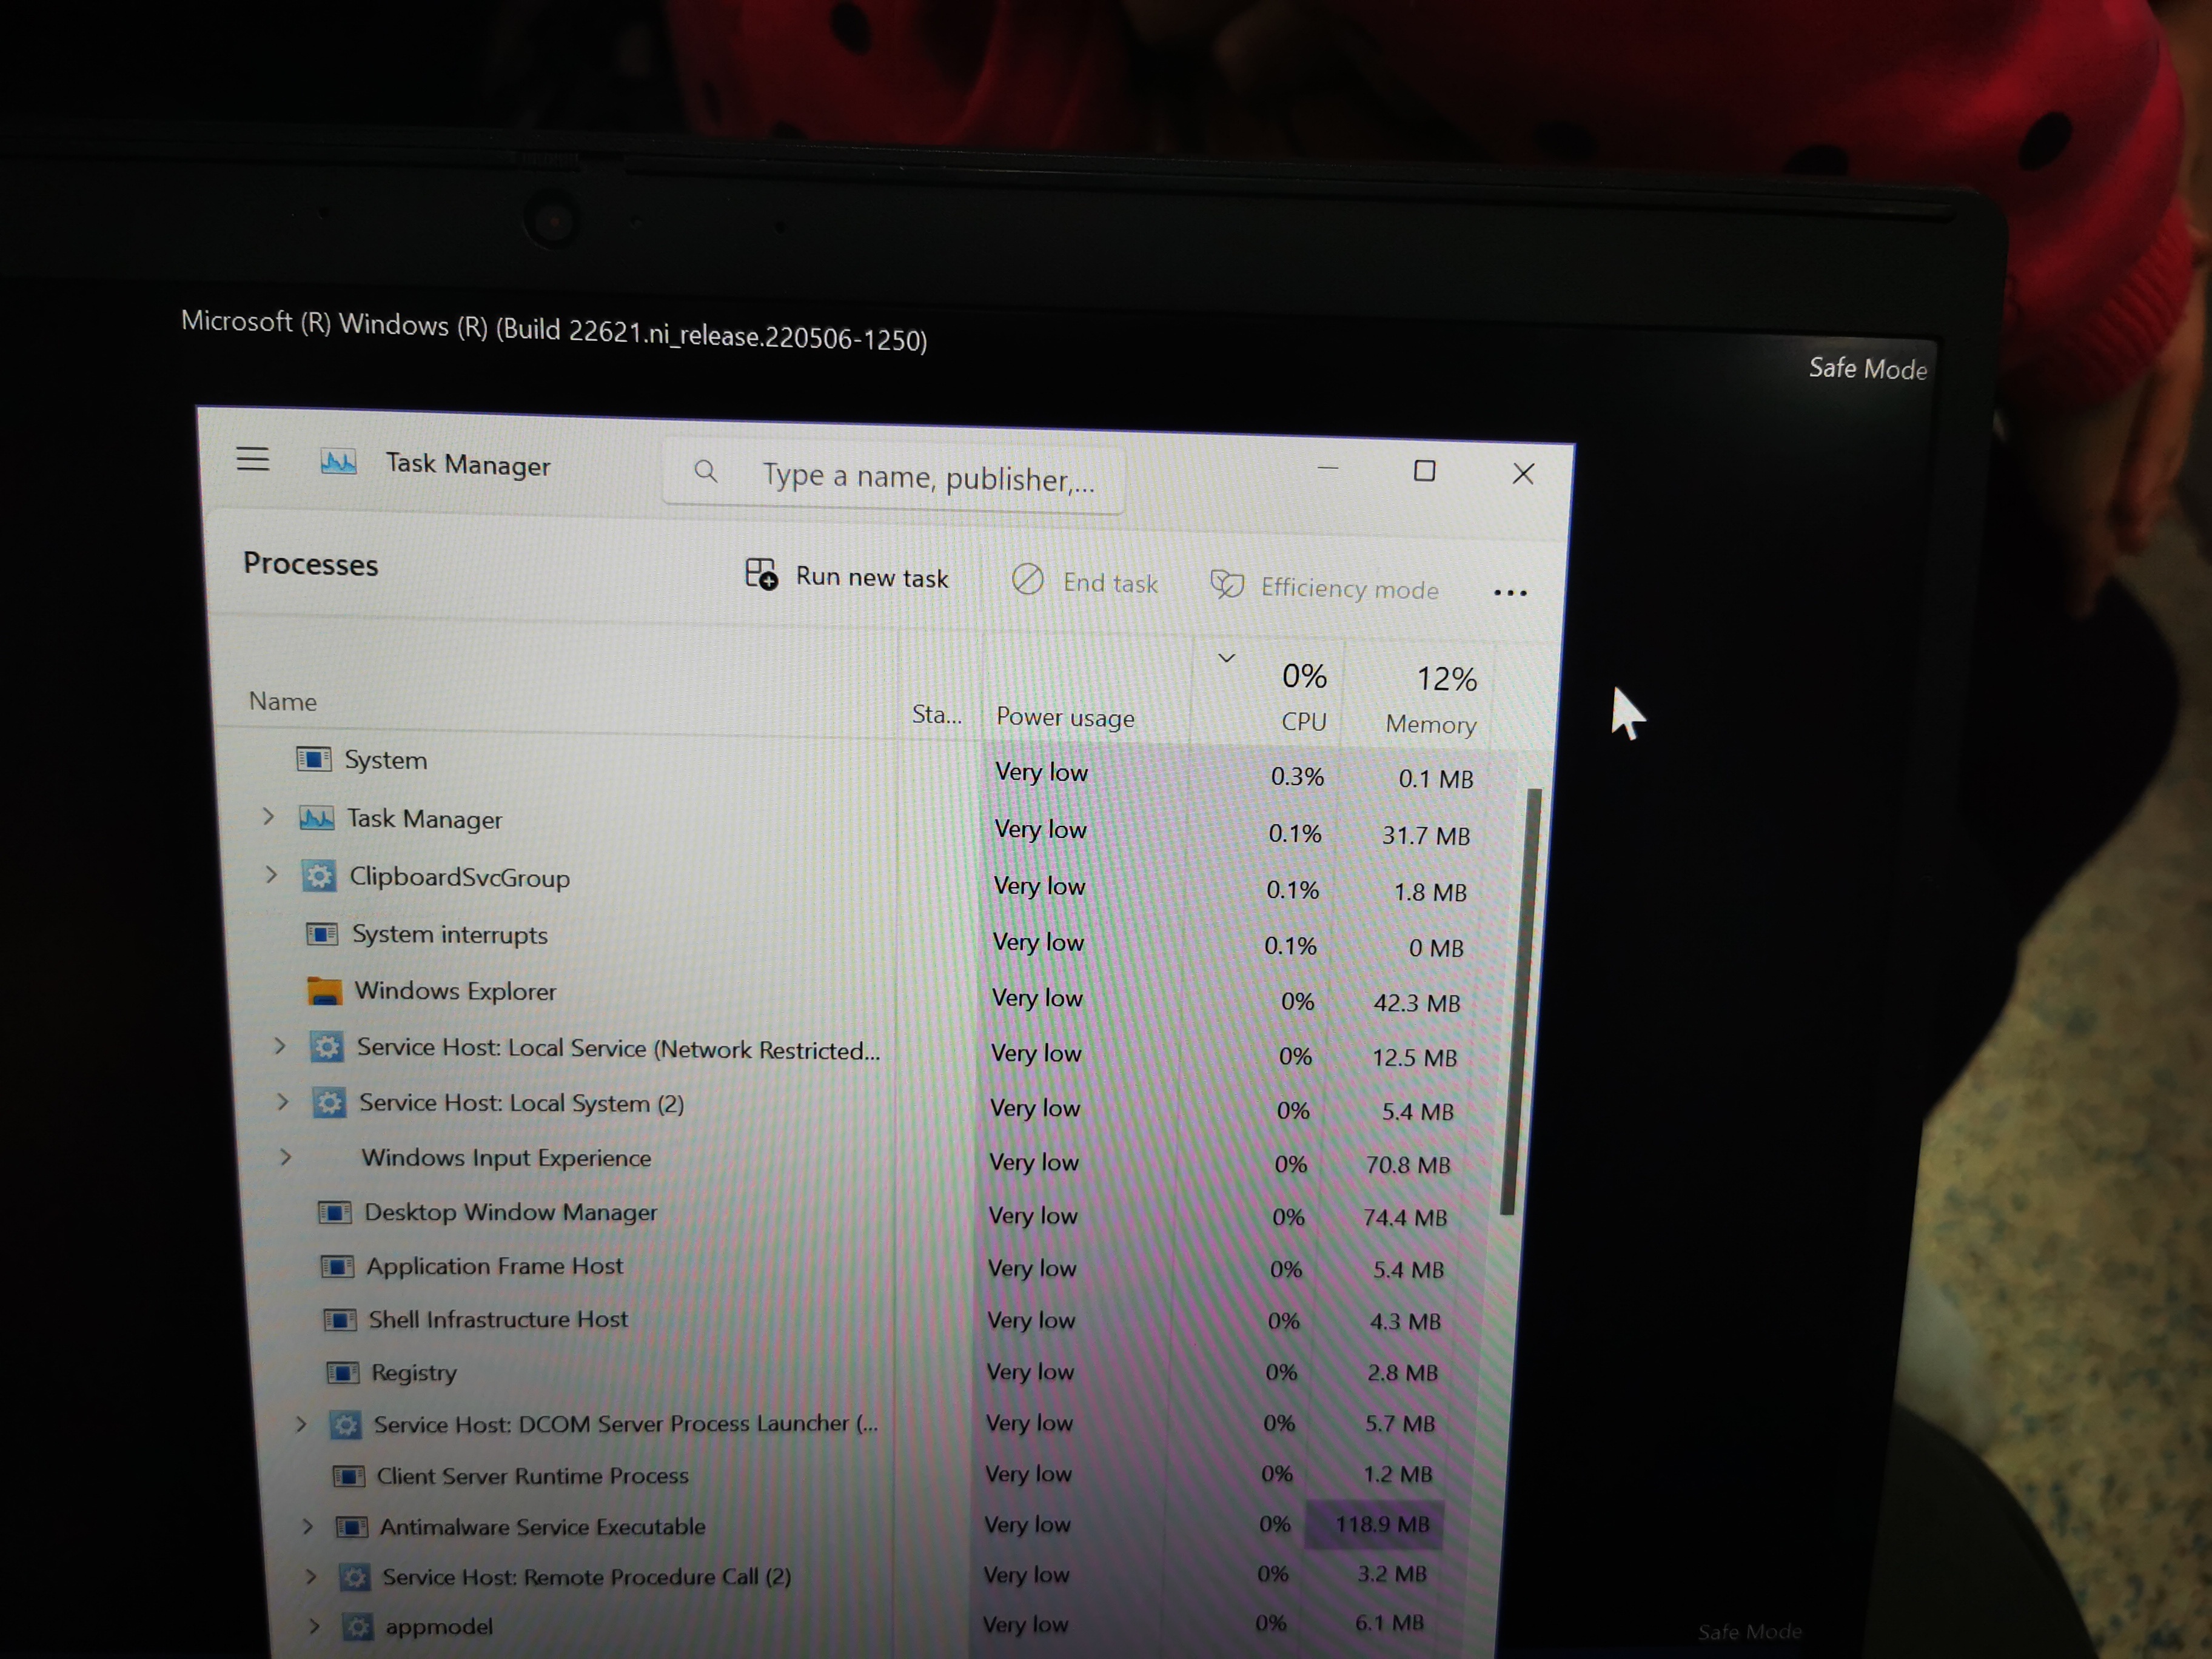Image resolution: width=2212 pixels, height=1659 pixels.
Task: Click the search box to type a name
Action: (x=893, y=476)
